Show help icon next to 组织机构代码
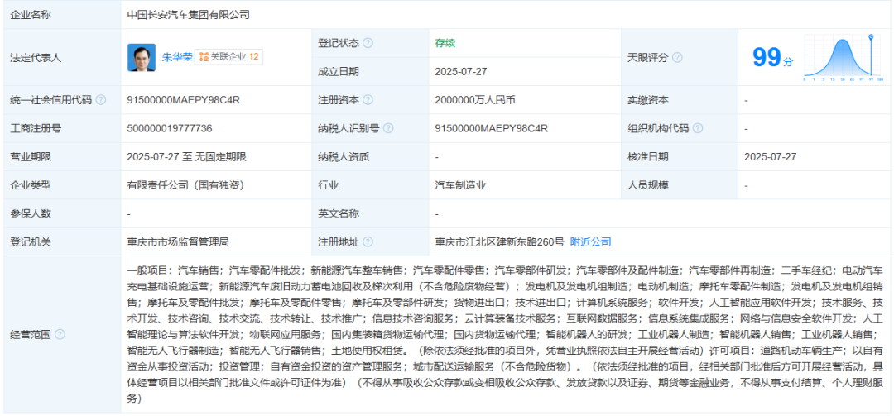 [697, 128]
